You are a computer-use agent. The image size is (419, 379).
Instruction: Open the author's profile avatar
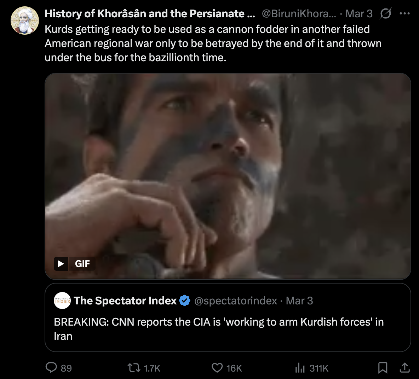pyautogui.click(x=25, y=21)
